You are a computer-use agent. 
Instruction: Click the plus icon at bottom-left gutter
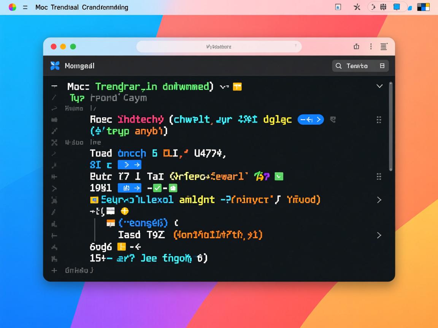[54, 270]
